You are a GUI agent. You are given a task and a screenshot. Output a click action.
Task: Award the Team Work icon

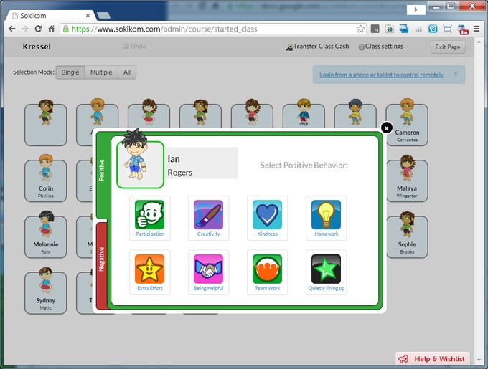pyautogui.click(x=268, y=272)
